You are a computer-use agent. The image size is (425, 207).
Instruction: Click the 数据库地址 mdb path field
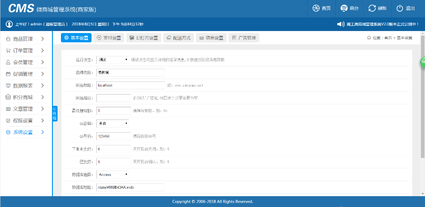[x=131, y=187]
